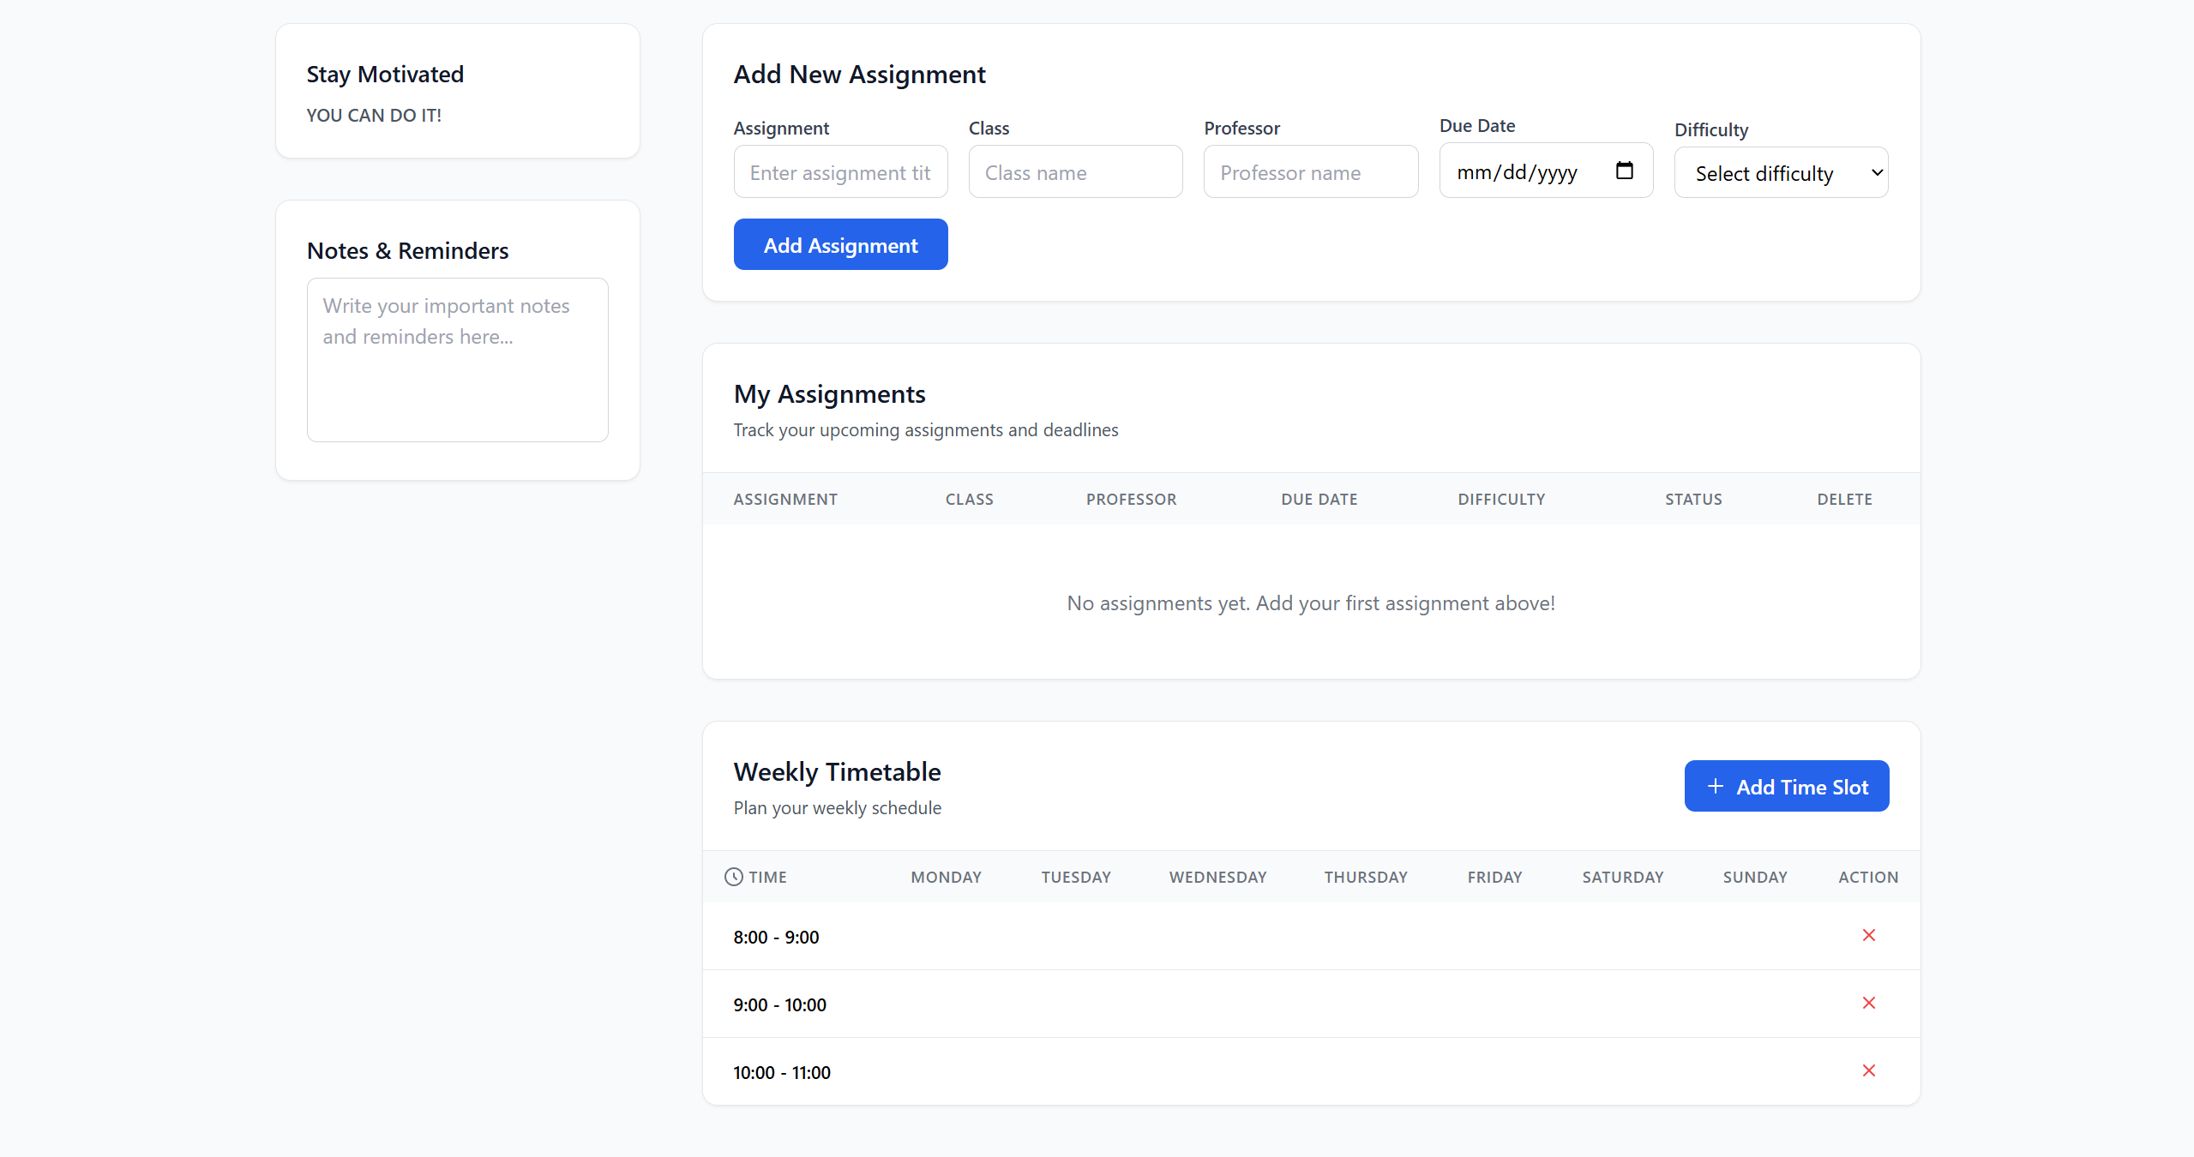2194x1157 pixels.
Task: Click the mm/dd/yyyy date field
Action: coord(1517,172)
